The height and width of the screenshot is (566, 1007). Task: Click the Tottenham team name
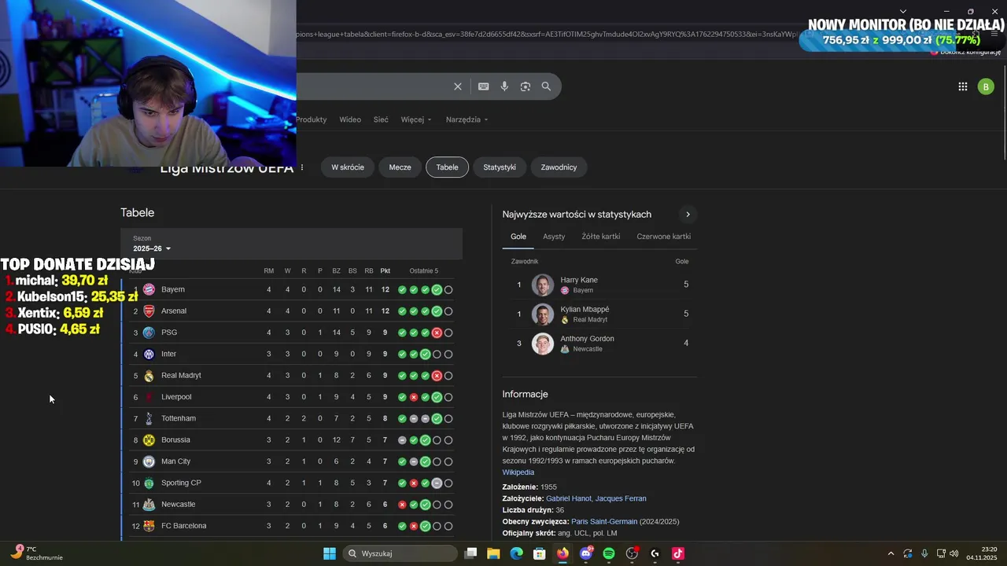pos(179,419)
